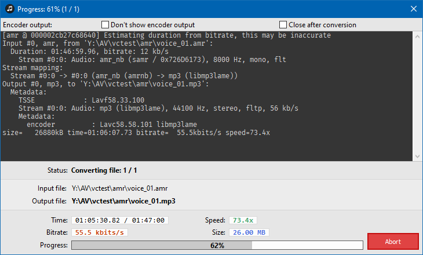This screenshot has width=423, height=255.
Task: Click the scroll up arrow of encoder output
Action: [x=417, y=36]
